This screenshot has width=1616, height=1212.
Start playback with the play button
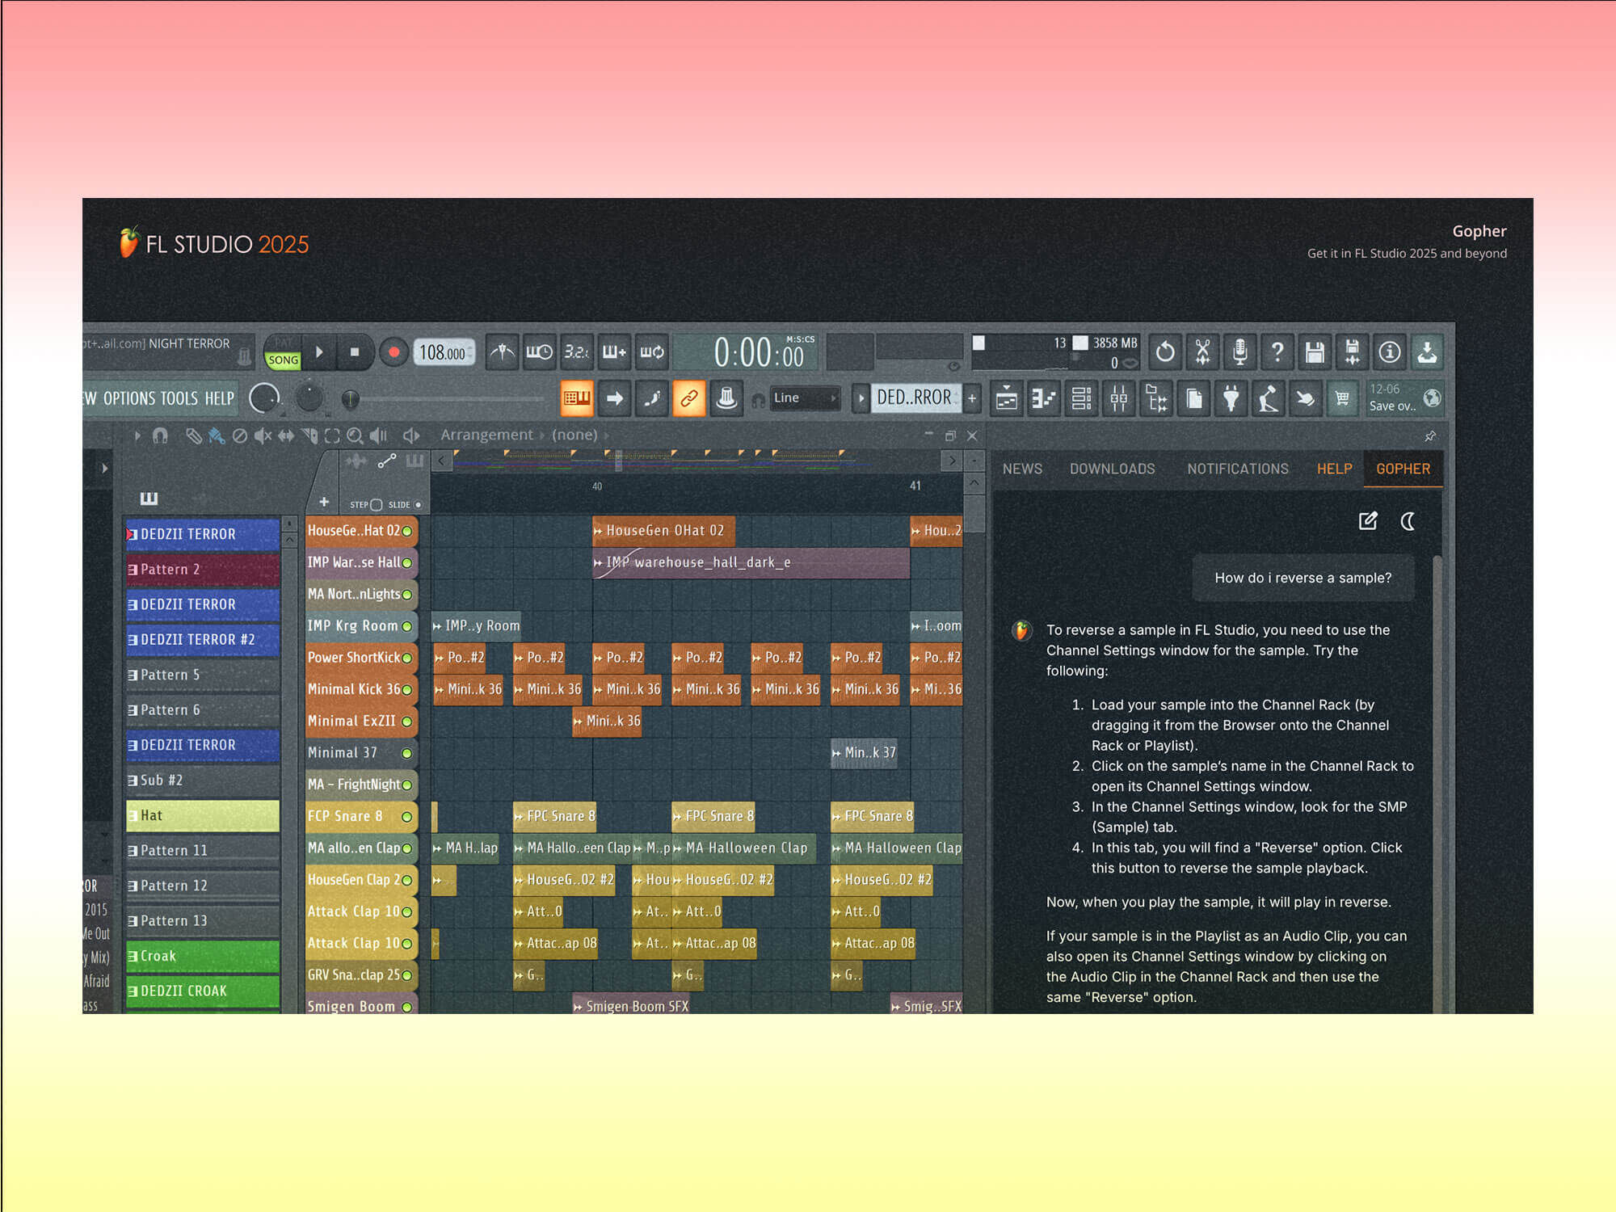point(320,352)
